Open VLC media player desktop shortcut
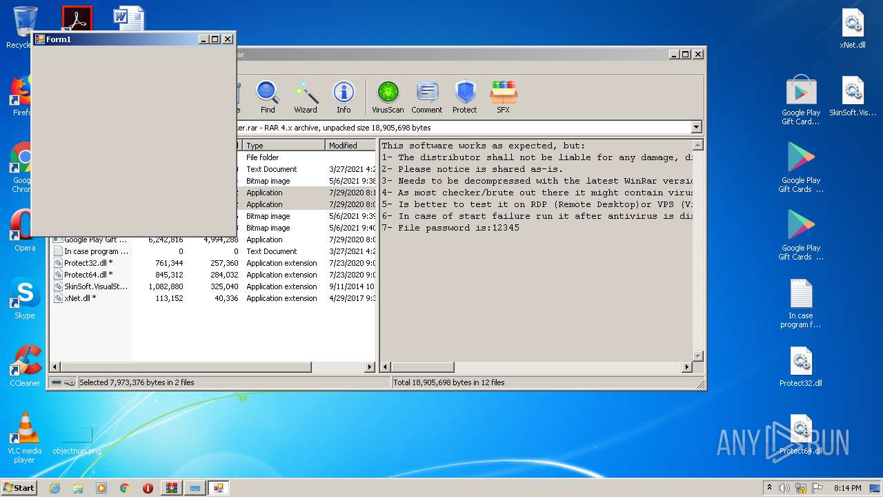 click(25, 438)
